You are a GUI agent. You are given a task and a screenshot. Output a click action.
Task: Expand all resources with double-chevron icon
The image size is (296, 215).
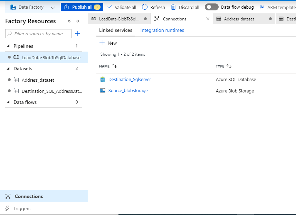[69, 21]
